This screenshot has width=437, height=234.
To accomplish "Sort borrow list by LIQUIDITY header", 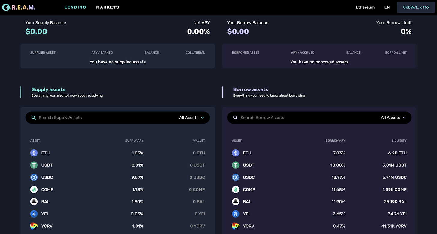I will tap(399, 141).
